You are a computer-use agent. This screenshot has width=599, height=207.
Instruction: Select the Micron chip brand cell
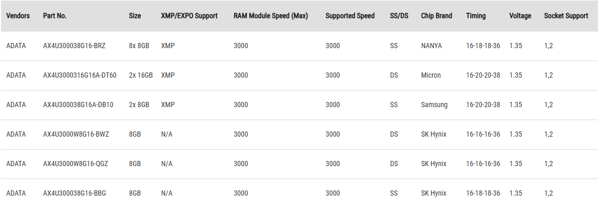tap(431, 76)
